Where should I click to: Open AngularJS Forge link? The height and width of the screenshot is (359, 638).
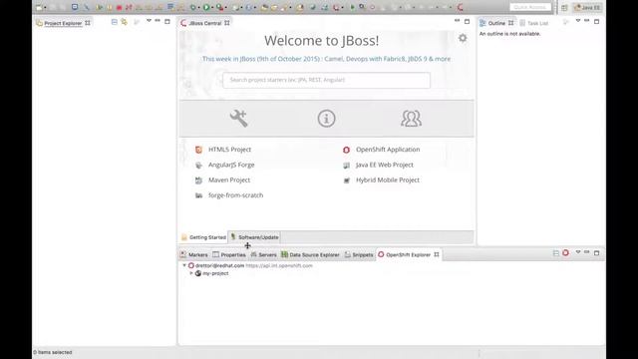pyautogui.click(x=231, y=165)
